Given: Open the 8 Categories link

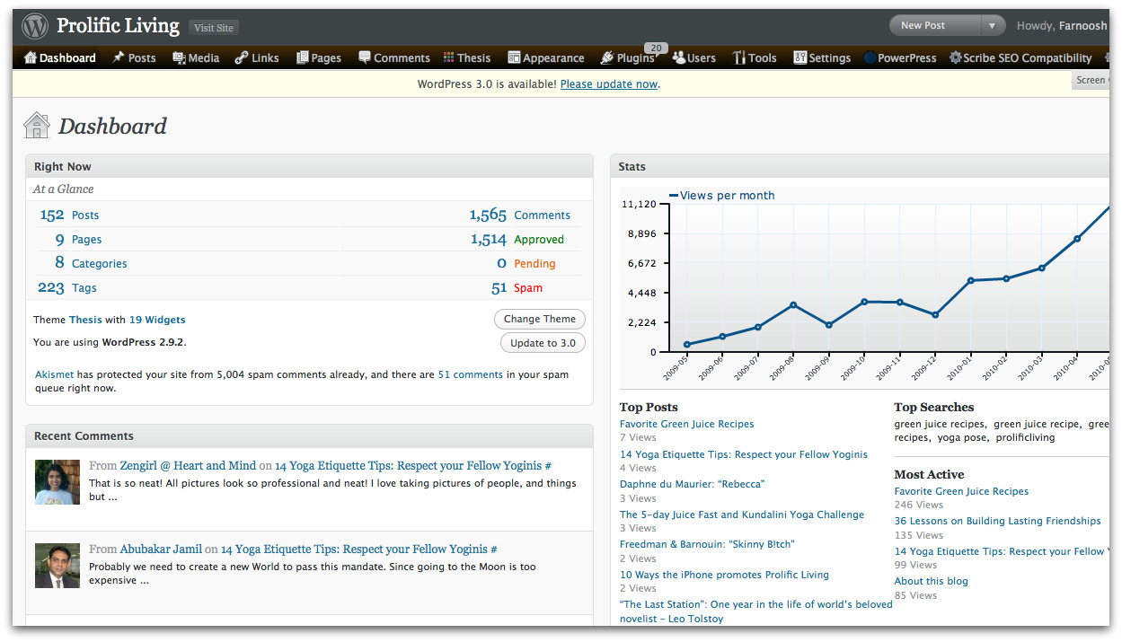Looking at the screenshot, I should (x=91, y=263).
